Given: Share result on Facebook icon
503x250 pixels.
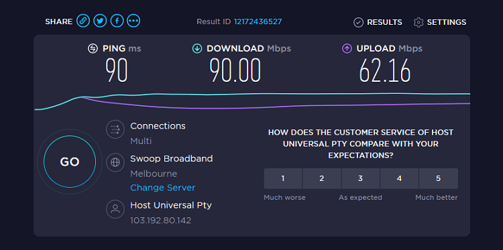Looking at the screenshot, I should point(117,21).
